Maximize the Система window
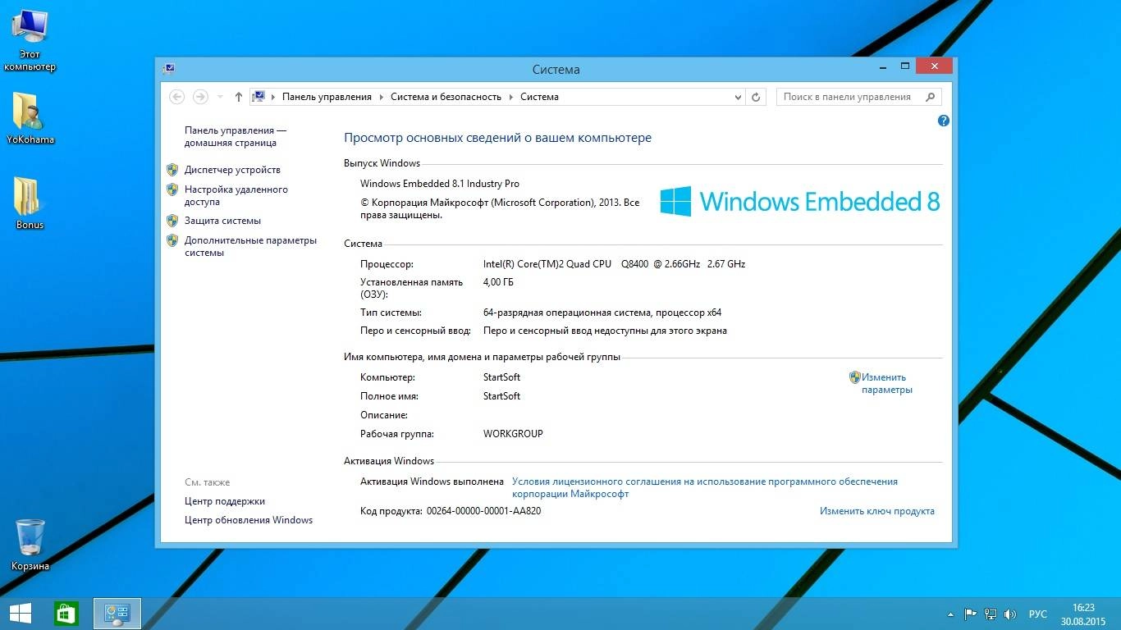This screenshot has height=630, width=1121. 905,66
